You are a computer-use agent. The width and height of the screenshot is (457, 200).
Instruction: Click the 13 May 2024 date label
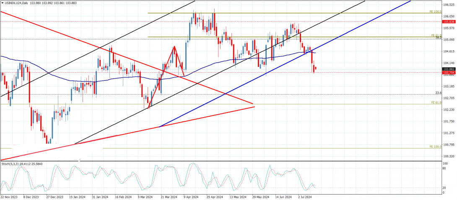click(x=237, y=197)
